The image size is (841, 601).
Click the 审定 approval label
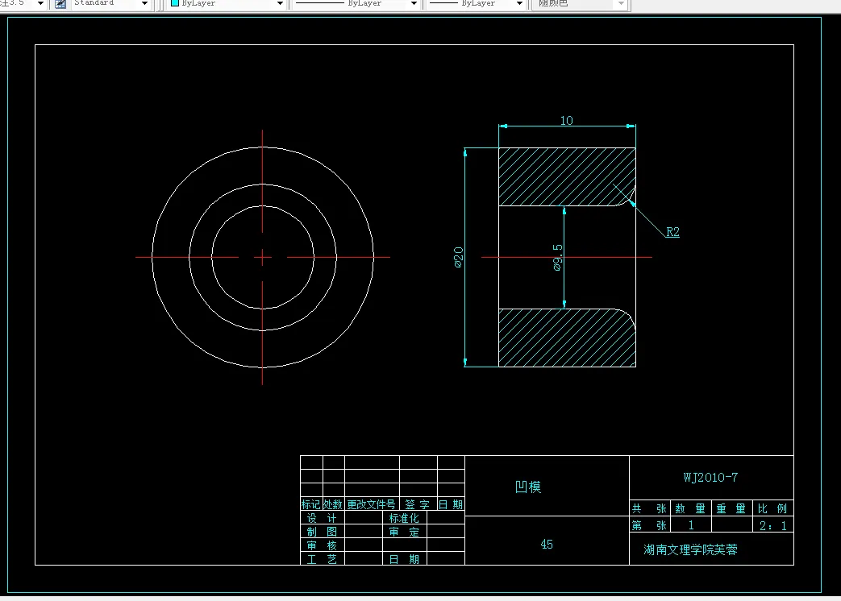click(x=405, y=532)
